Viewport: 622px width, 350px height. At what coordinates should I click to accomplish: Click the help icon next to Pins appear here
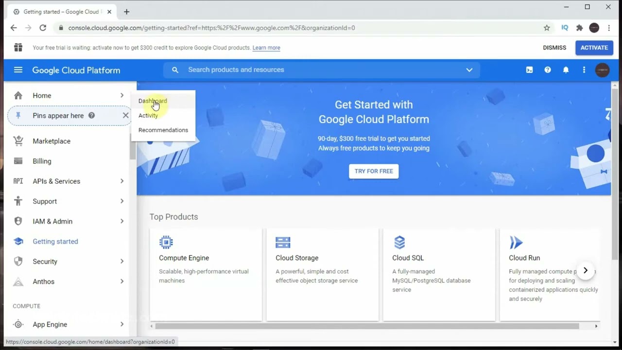91,116
